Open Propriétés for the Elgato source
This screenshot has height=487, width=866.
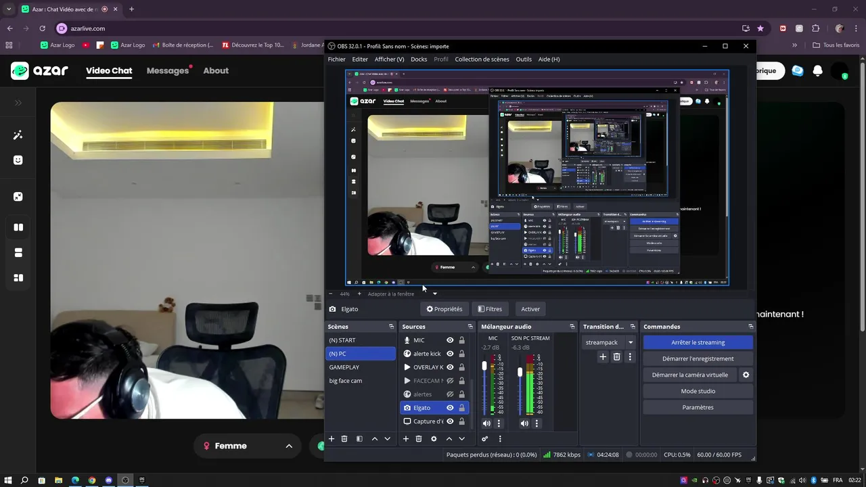pyautogui.click(x=445, y=309)
